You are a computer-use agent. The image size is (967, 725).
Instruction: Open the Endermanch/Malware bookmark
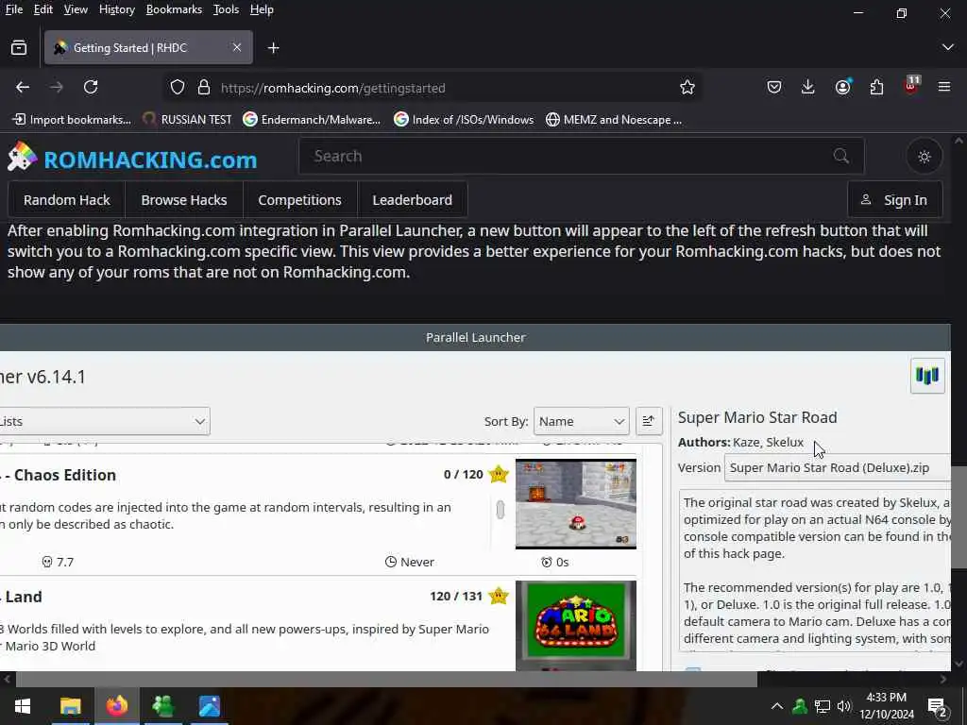click(312, 120)
